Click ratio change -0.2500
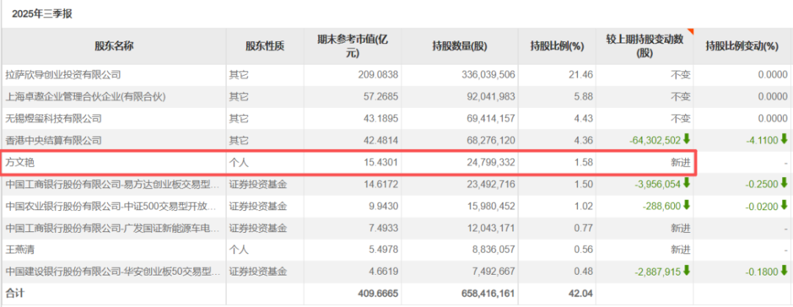Screen dimensions: 793x307 pos(761,184)
